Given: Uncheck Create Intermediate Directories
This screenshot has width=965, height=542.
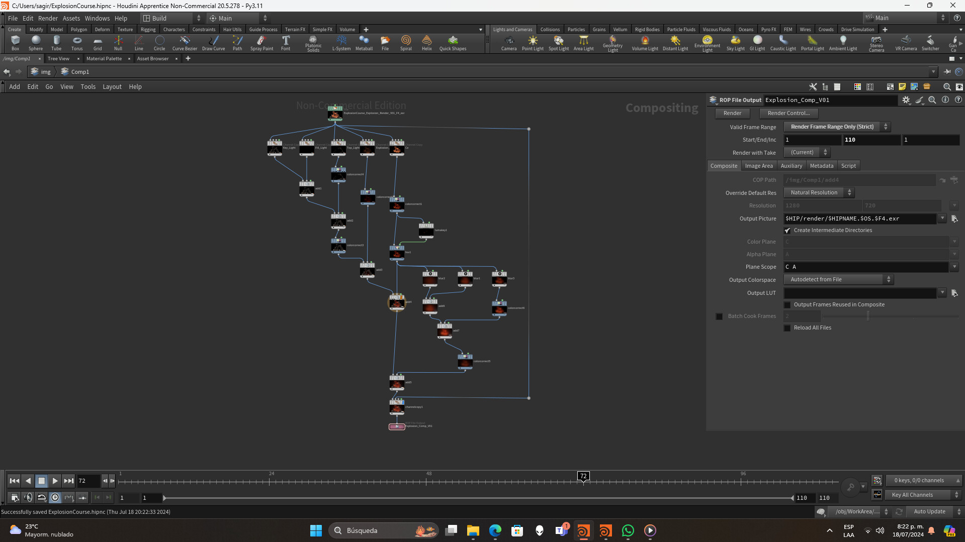Looking at the screenshot, I should 787,231.
